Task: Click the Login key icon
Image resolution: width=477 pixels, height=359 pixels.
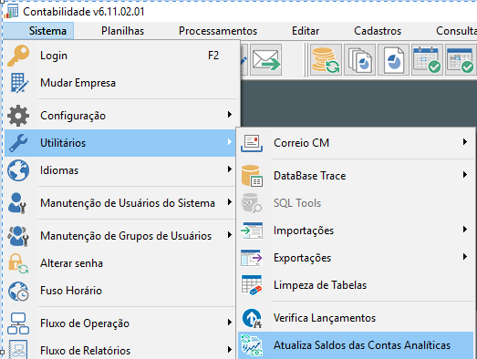Action: (x=18, y=56)
